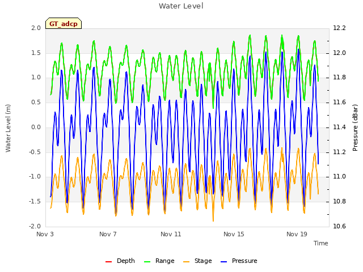Click the Nov 11 tick label

click(x=171, y=234)
